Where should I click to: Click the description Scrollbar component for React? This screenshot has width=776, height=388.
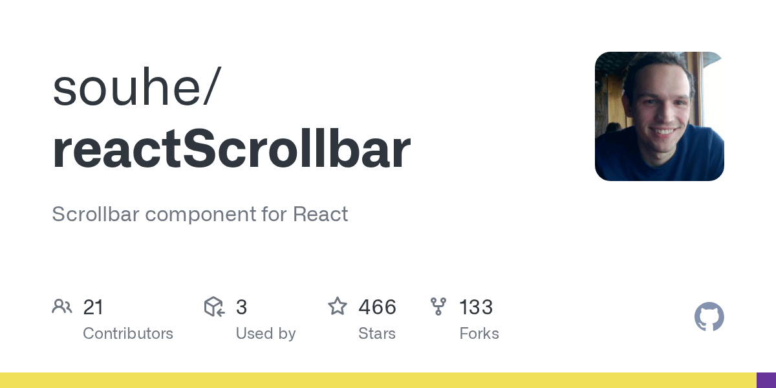(200, 214)
